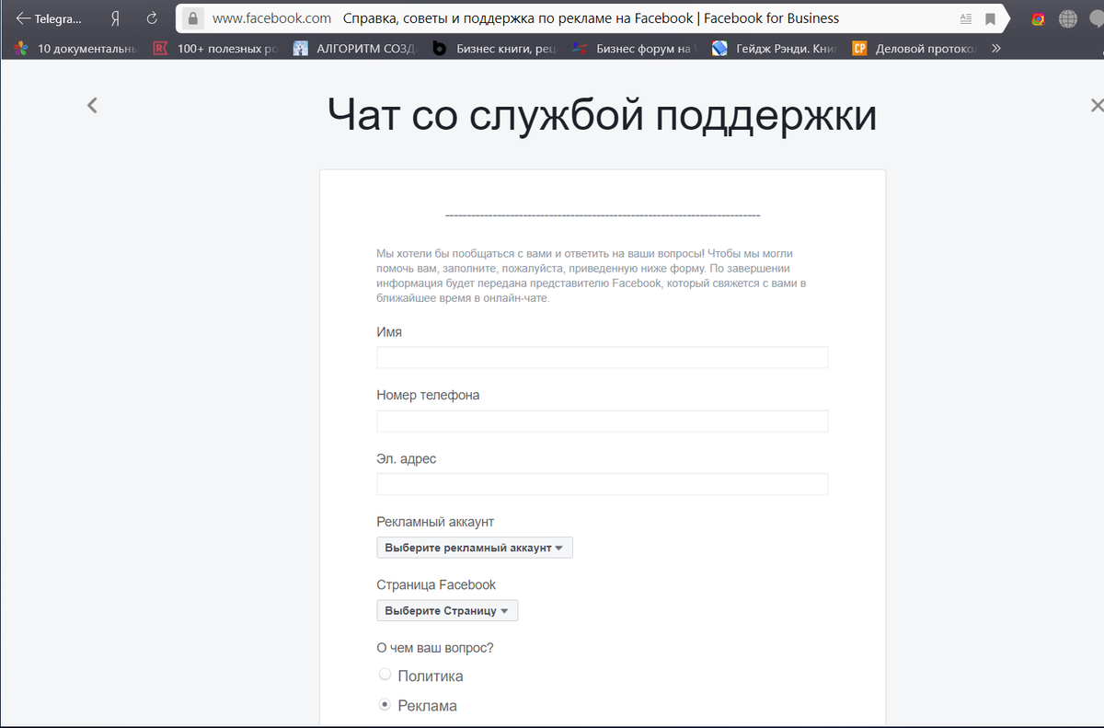The image size is (1104, 728).
Task: Select the Политика radio option
Action: pos(385,675)
